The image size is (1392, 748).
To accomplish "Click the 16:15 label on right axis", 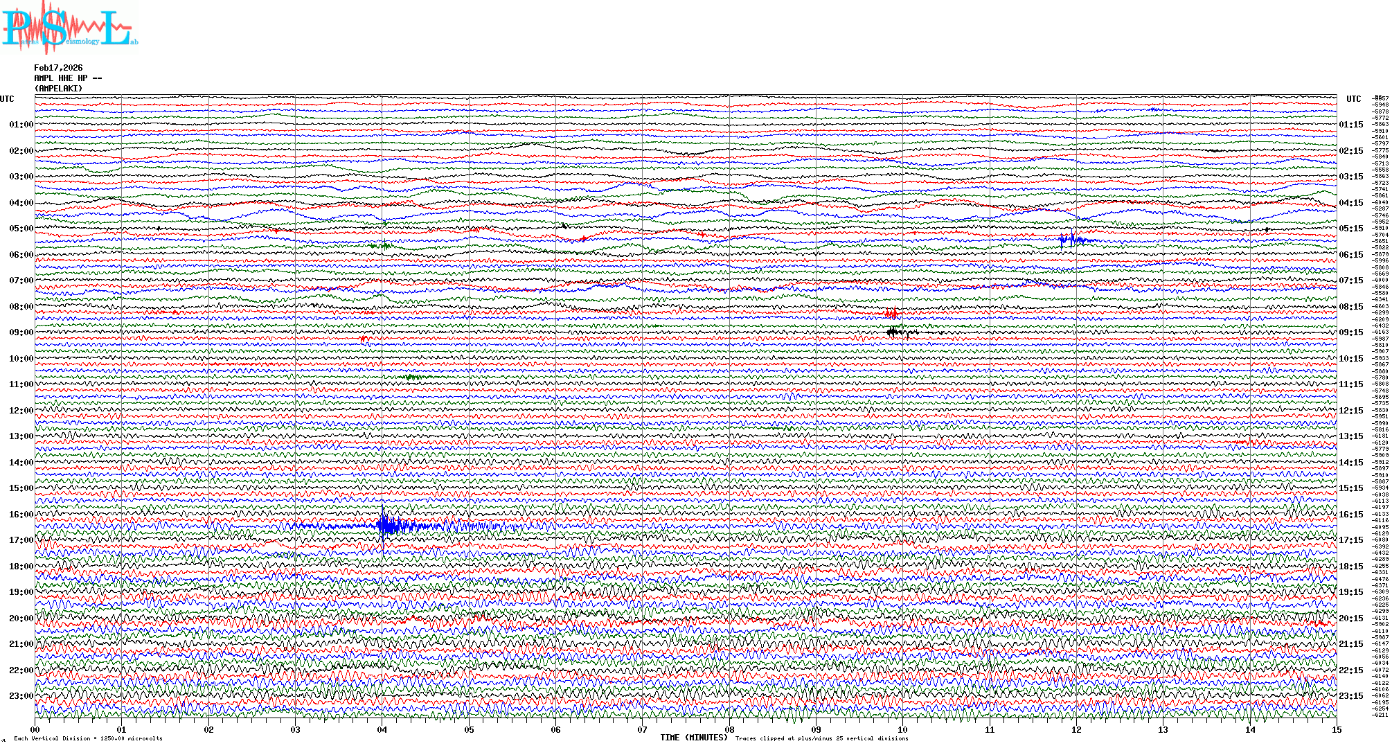I will (x=1350, y=515).
